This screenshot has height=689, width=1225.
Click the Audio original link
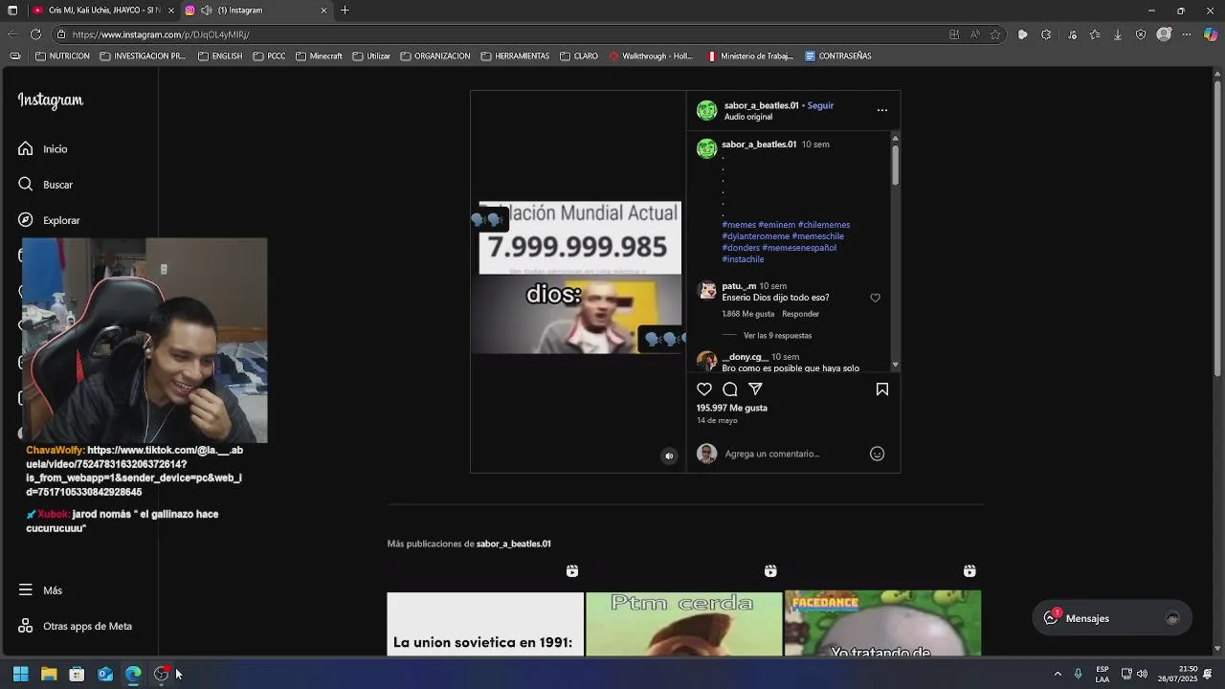coord(748,117)
